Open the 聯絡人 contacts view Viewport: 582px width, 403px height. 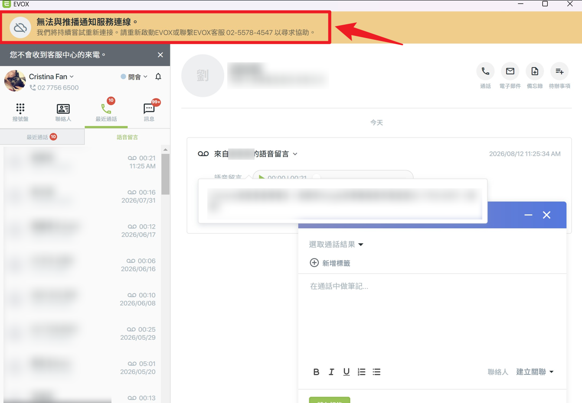(x=63, y=112)
